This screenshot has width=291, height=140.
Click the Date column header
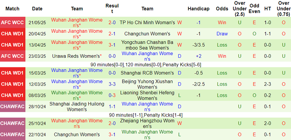coord(37,9)
